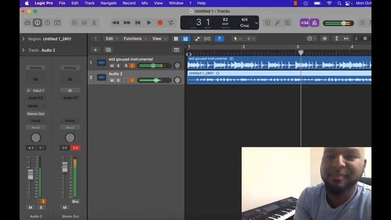Adjust the Audio 2 track volume slider
Screen dimensions: 391x220
coord(154,80)
